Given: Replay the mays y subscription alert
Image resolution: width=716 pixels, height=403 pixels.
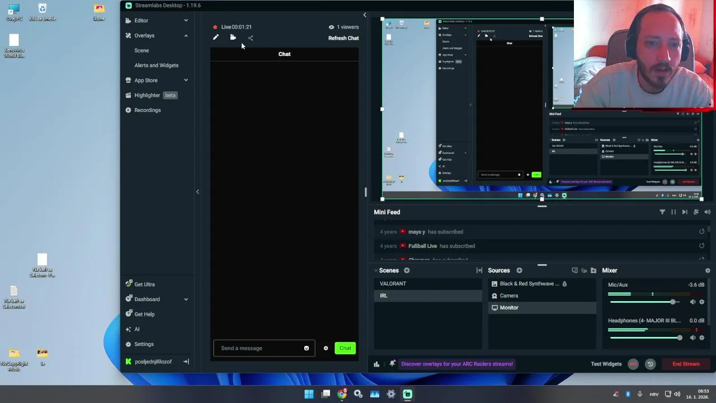Looking at the screenshot, I should pyautogui.click(x=701, y=232).
